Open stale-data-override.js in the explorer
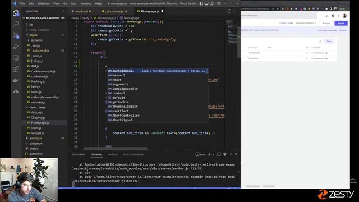Viewport: 359px width, 202px height. [45, 97]
